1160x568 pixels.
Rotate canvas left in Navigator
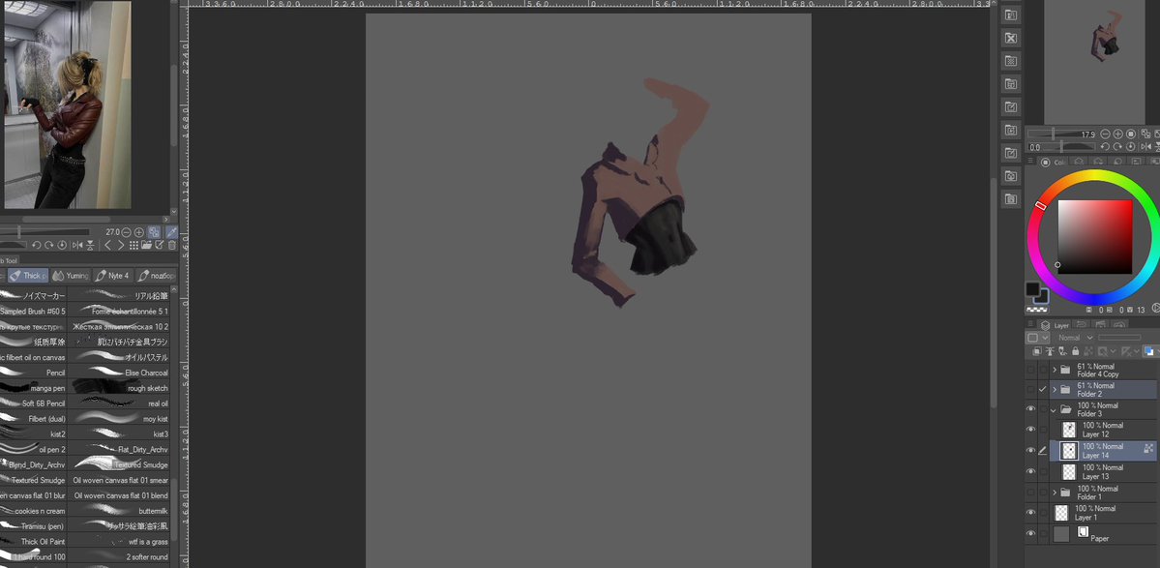pos(1105,147)
